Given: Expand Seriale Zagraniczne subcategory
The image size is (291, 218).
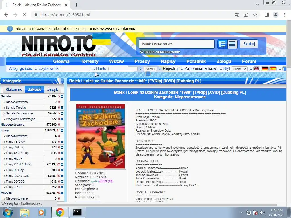Looking at the screenshot, I should click(62, 113).
